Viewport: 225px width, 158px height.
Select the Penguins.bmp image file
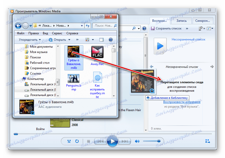click(x=74, y=82)
